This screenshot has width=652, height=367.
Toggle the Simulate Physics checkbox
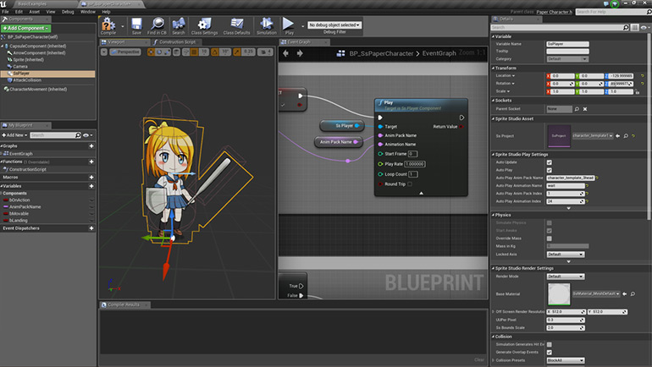point(550,223)
